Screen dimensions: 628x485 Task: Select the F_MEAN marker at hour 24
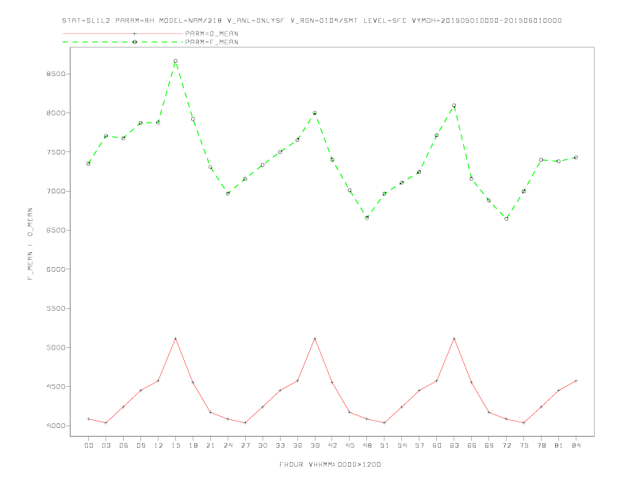coord(228,193)
